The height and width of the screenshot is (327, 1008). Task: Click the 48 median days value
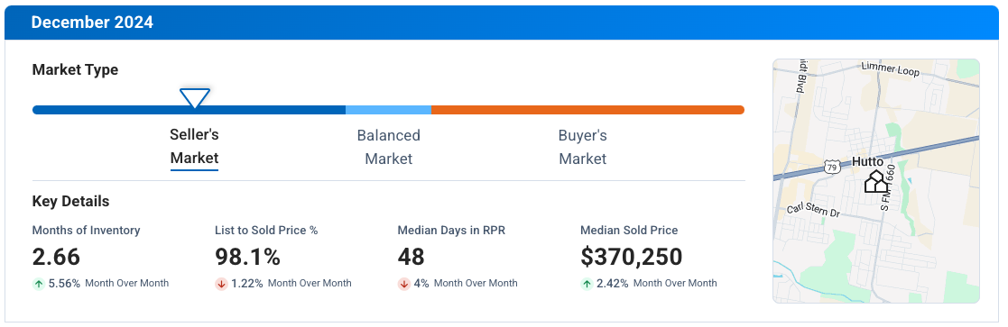coord(411,257)
